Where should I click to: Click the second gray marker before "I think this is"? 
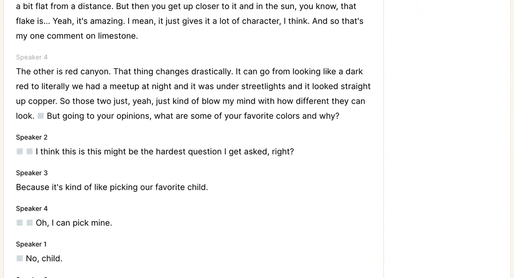29,151
